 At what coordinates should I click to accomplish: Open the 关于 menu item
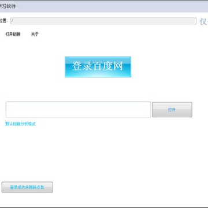(35, 34)
